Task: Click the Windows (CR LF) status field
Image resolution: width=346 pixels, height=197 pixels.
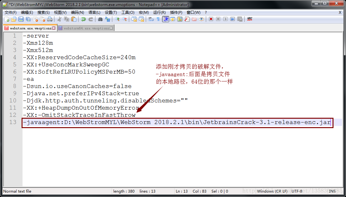Action: coord(272,191)
